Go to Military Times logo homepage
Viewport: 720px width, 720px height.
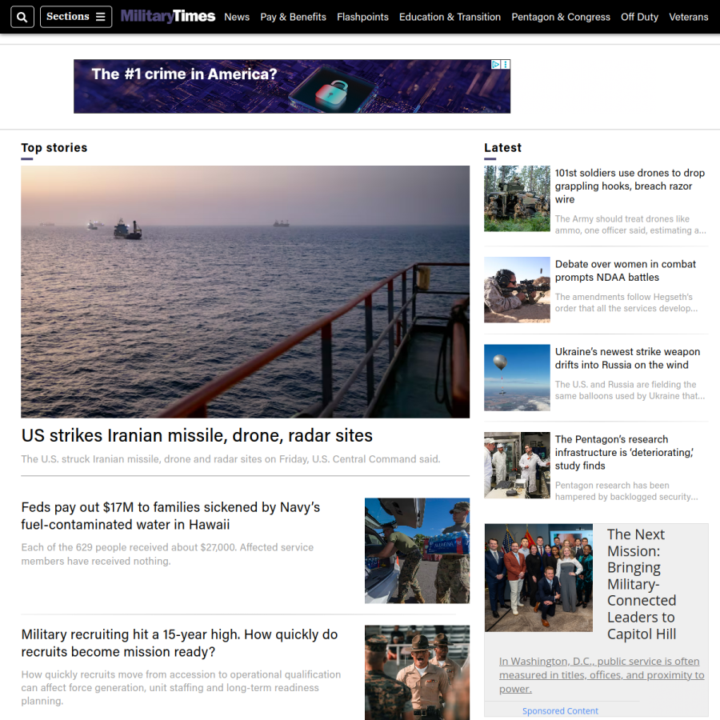[168, 17]
